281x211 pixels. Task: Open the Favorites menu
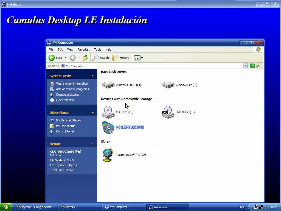click(83, 49)
